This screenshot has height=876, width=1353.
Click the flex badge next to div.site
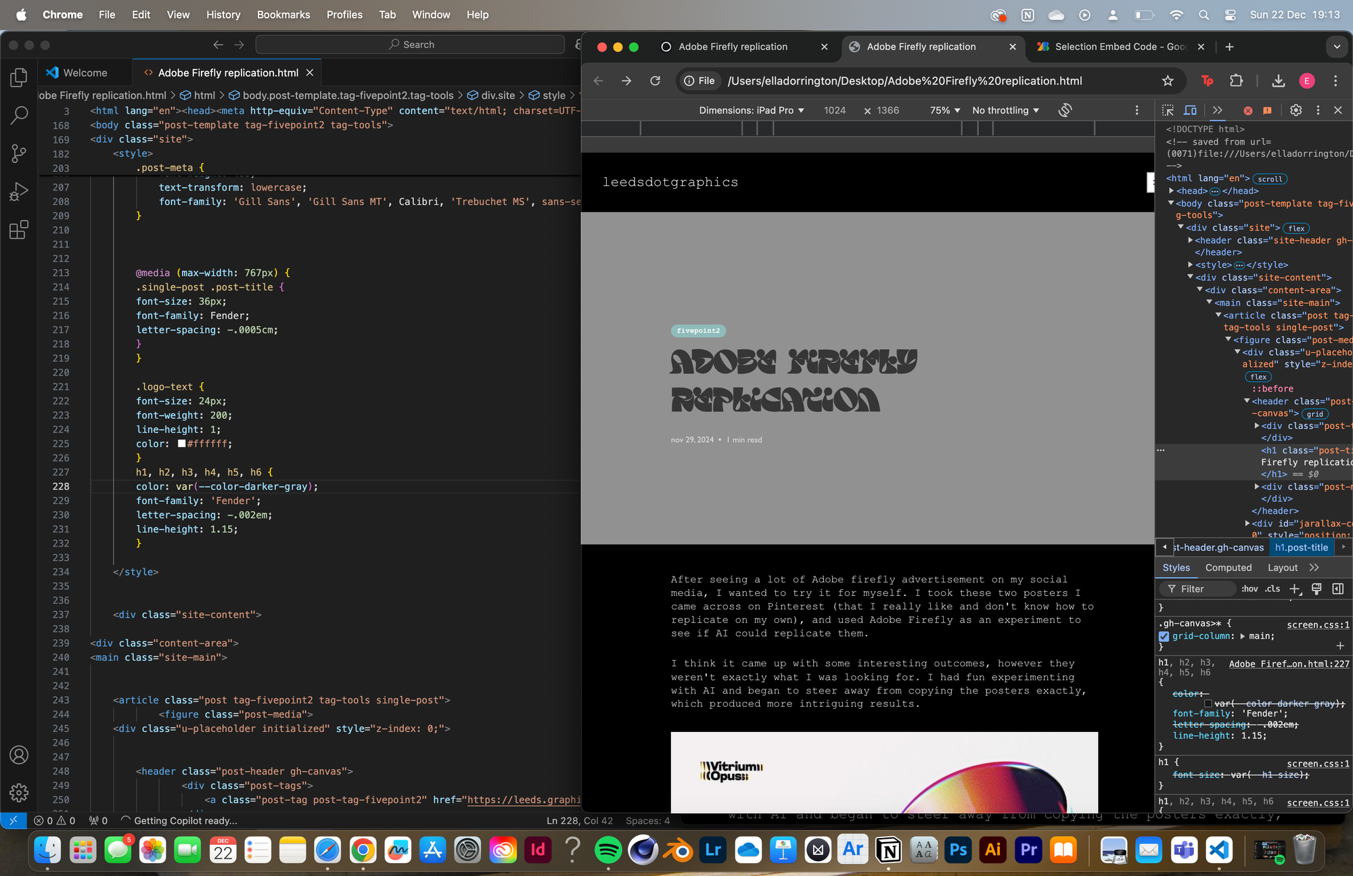point(1296,228)
